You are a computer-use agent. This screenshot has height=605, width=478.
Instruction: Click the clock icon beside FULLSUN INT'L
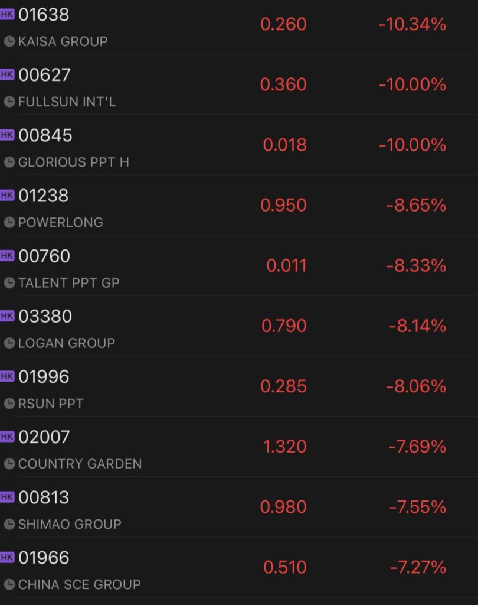(x=9, y=102)
